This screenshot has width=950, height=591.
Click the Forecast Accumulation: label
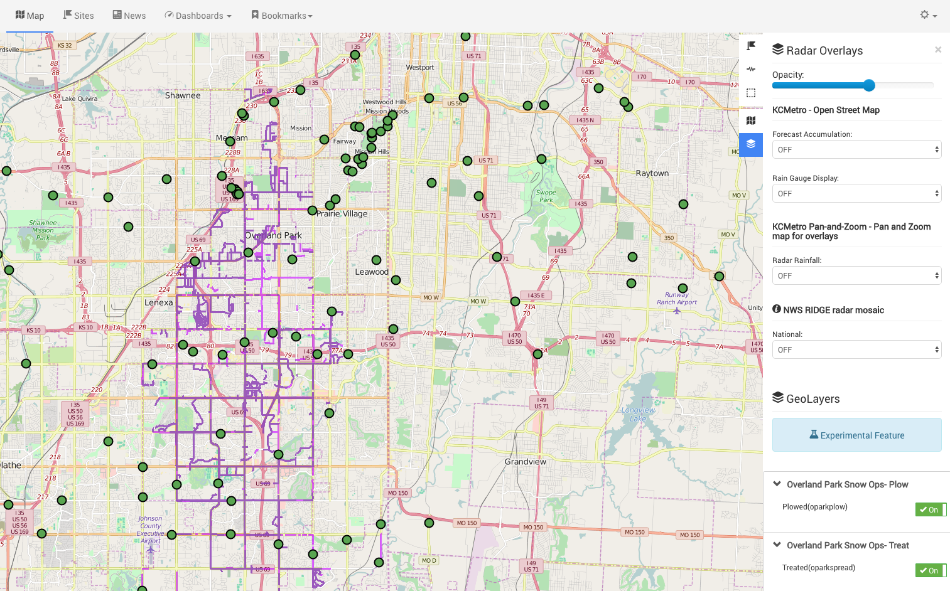coord(812,134)
